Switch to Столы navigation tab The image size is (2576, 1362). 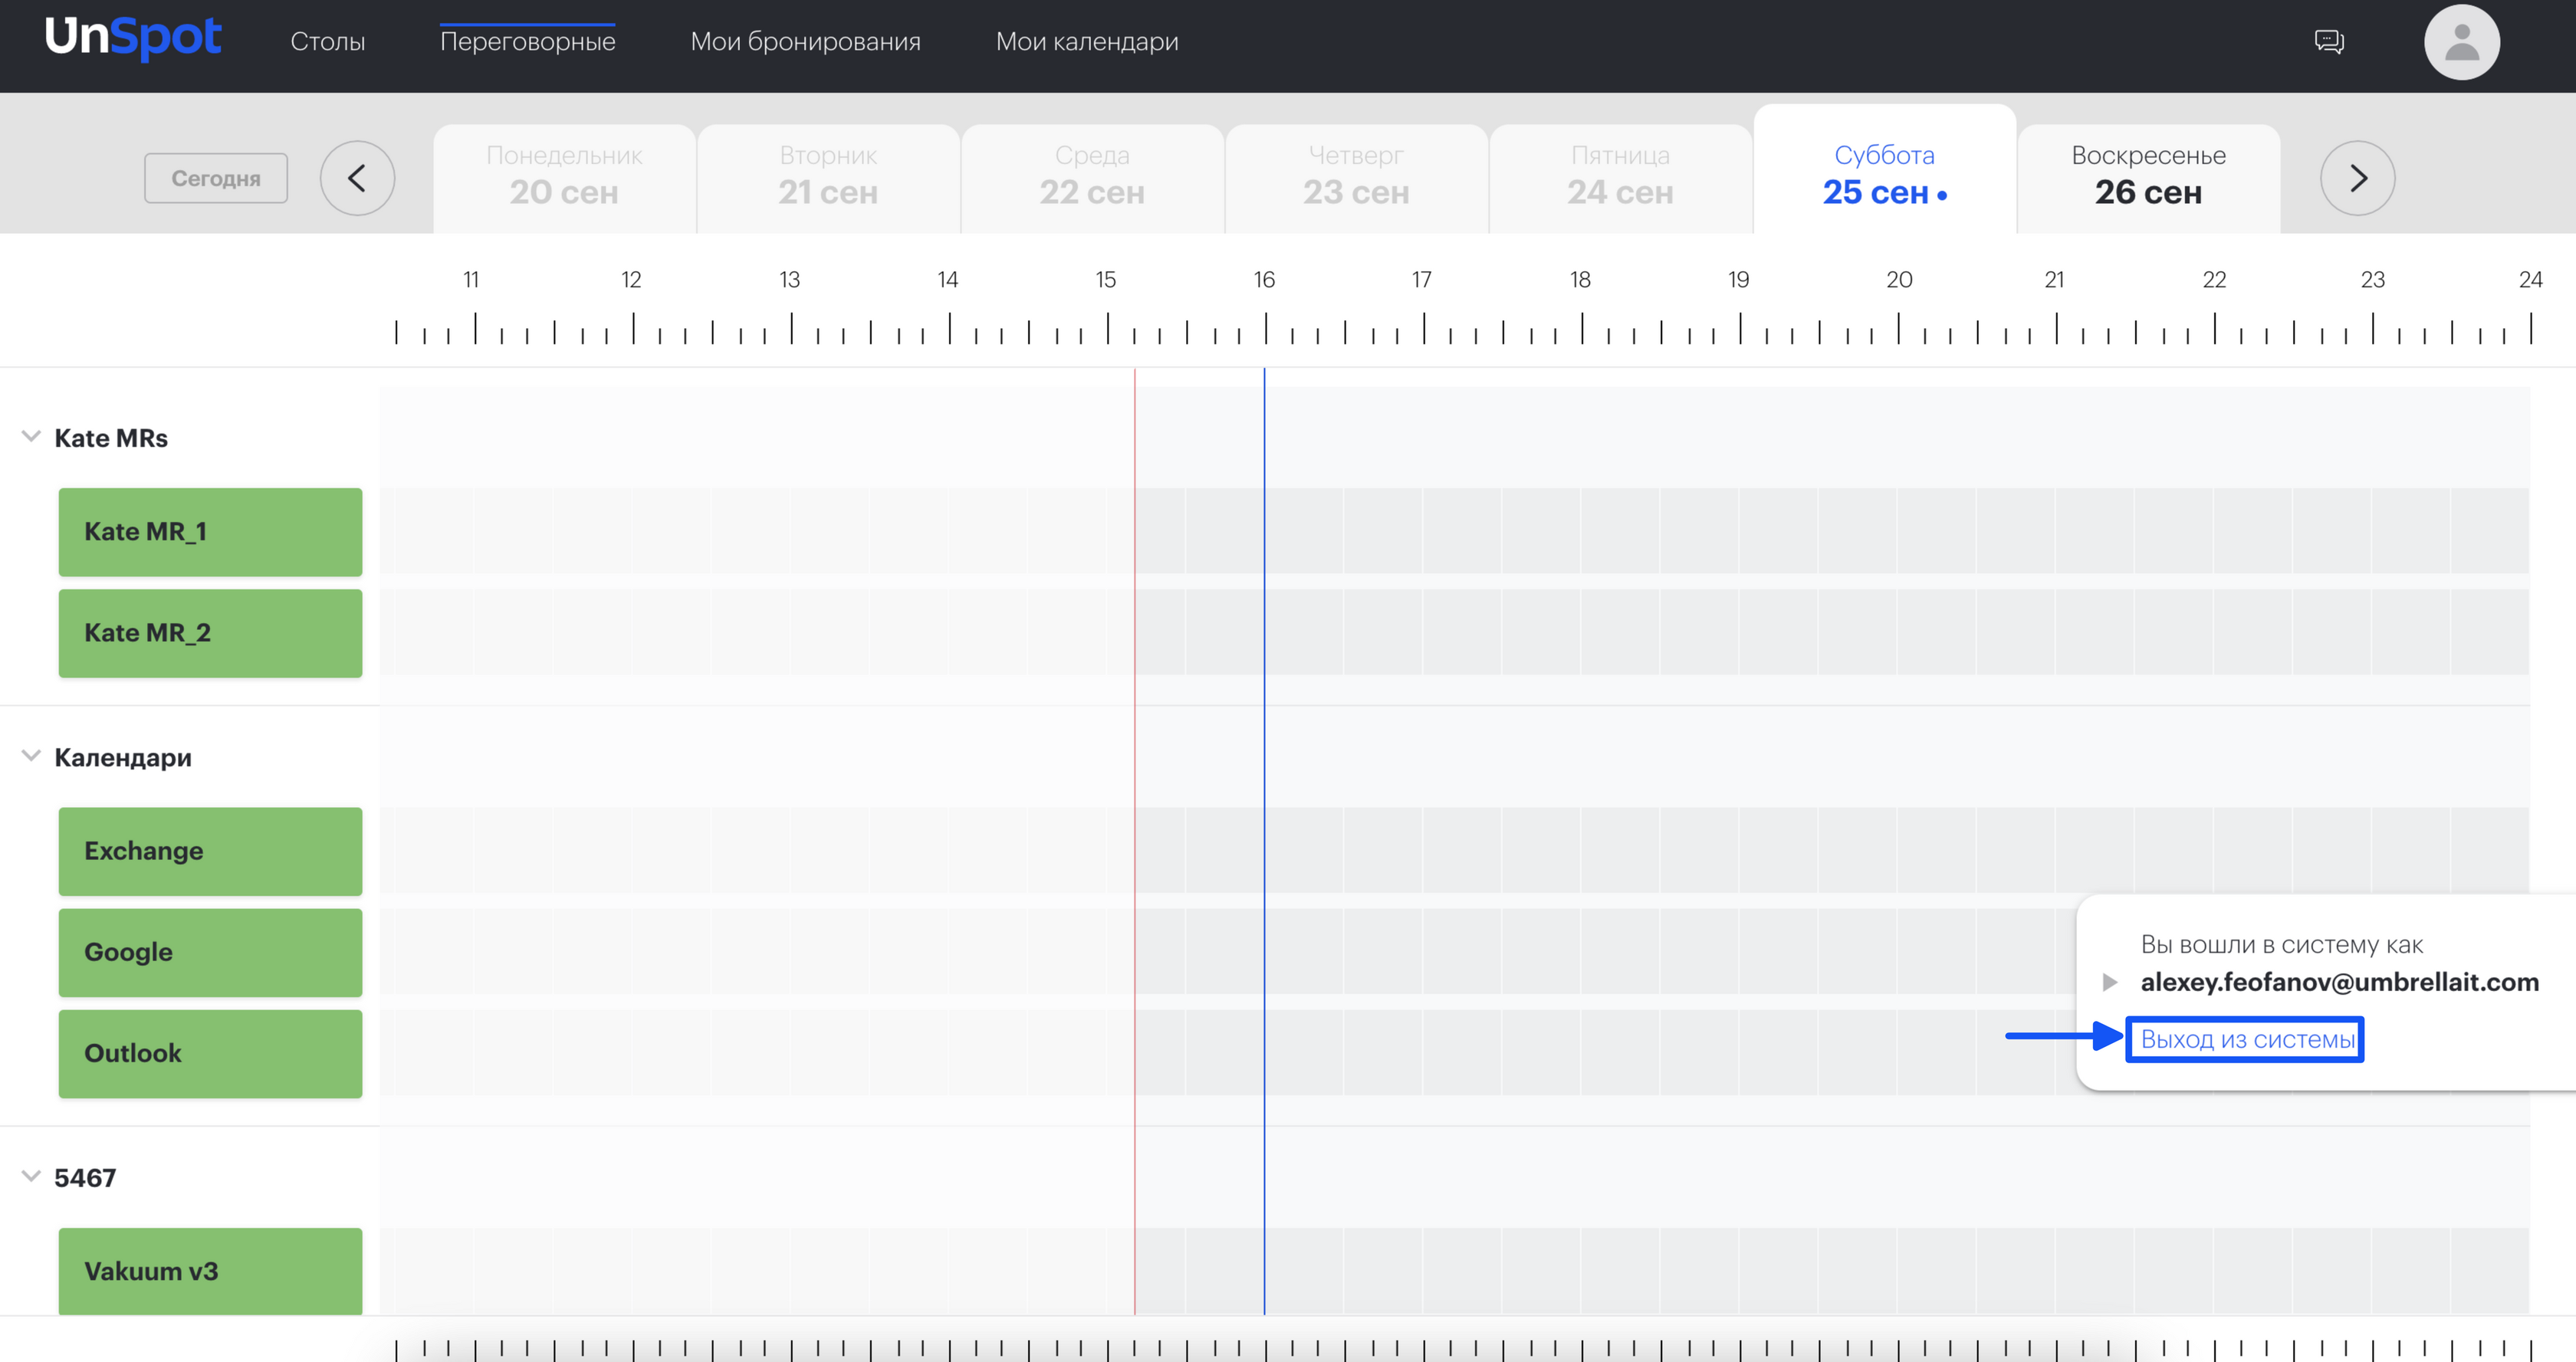328,41
